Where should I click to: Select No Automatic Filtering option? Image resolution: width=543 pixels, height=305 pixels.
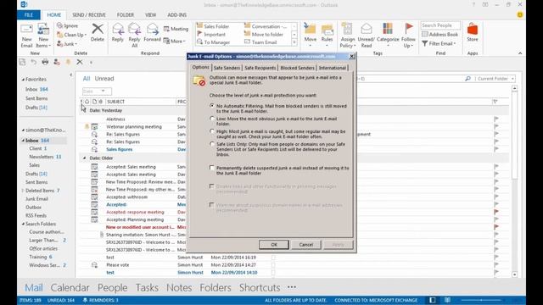[212, 105]
